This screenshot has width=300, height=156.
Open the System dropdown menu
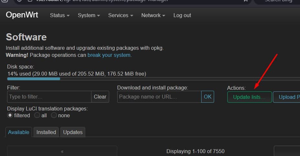point(89,15)
